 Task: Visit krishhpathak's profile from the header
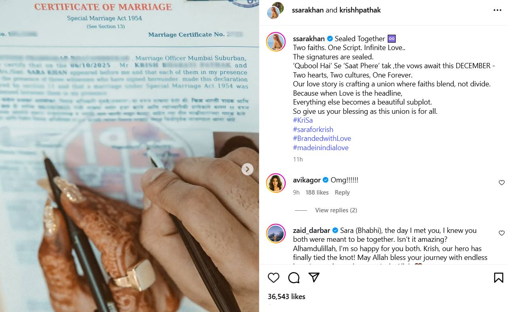360,10
